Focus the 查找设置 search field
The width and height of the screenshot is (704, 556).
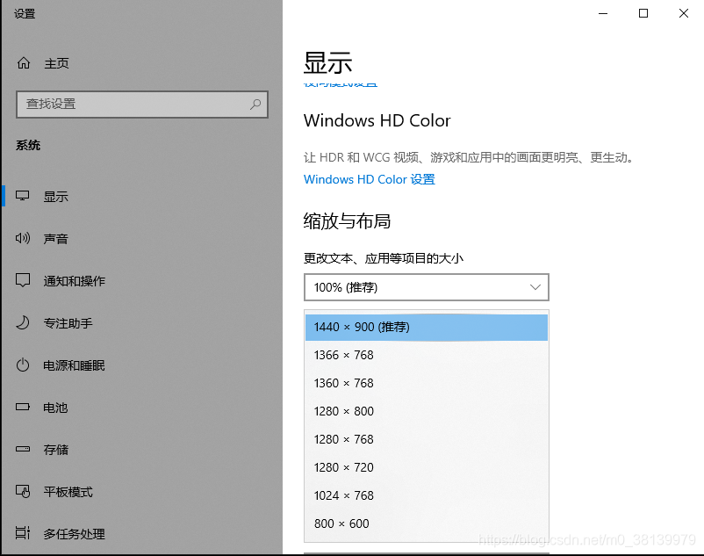pos(142,105)
